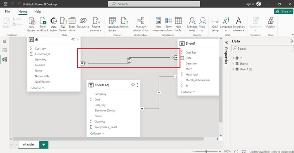Create a New measure
This screenshot has height=153, width=294.
[x=158, y=24]
